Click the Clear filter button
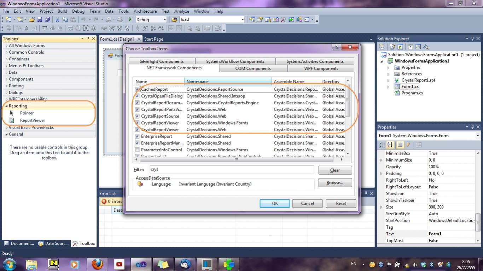This screenshot has height=271, width=483. click(x=335, y=170)
